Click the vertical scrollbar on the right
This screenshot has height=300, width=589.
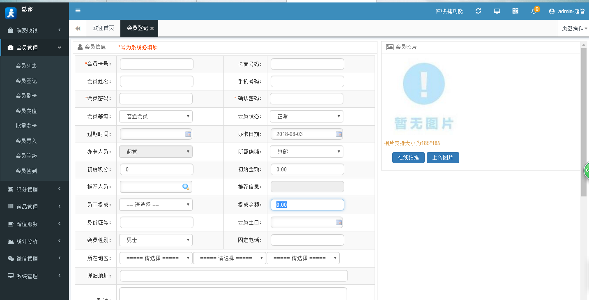(x=584, y=123)
